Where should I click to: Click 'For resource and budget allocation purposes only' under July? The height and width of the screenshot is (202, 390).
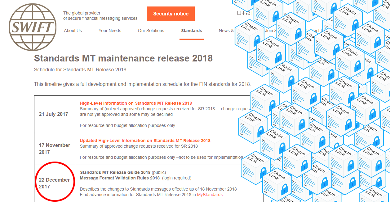click(x=127, y=125)
